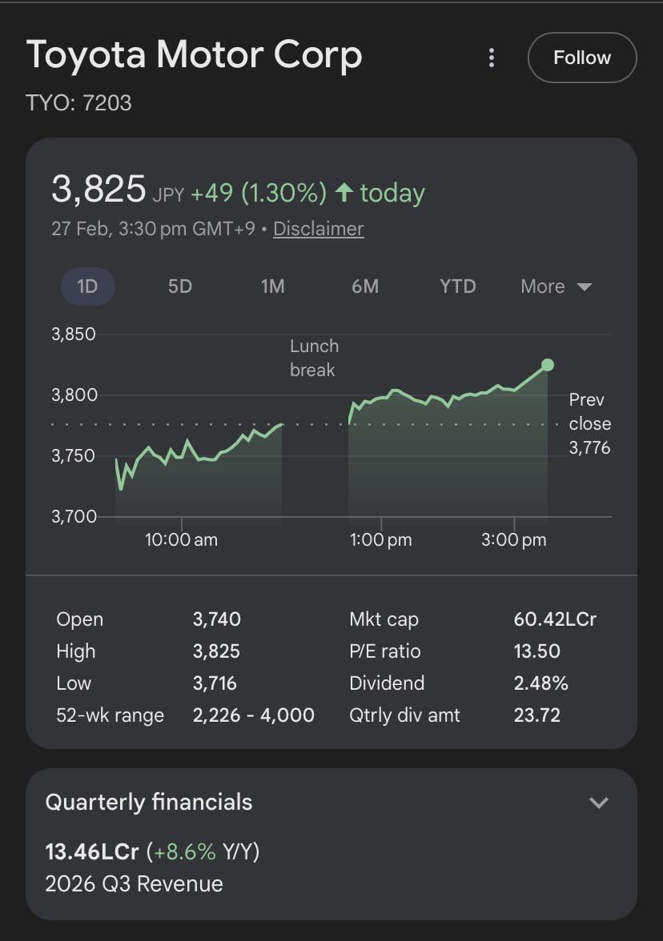Click the 52-wk range value
Screen dimensions: 663x941
[x=253, y=715]
